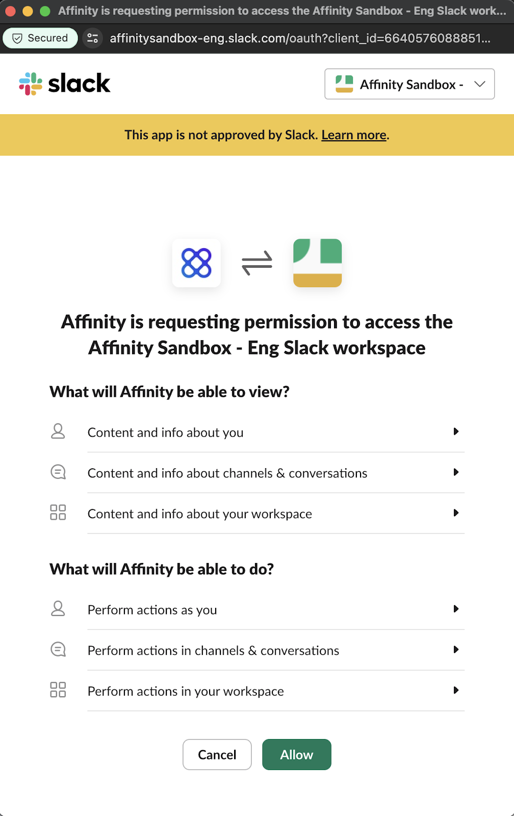This screenshot has height=816, width=514.
Task: Click the Affinity app icon above the heading
Action: pyautogui.click(x=196, y=263)
